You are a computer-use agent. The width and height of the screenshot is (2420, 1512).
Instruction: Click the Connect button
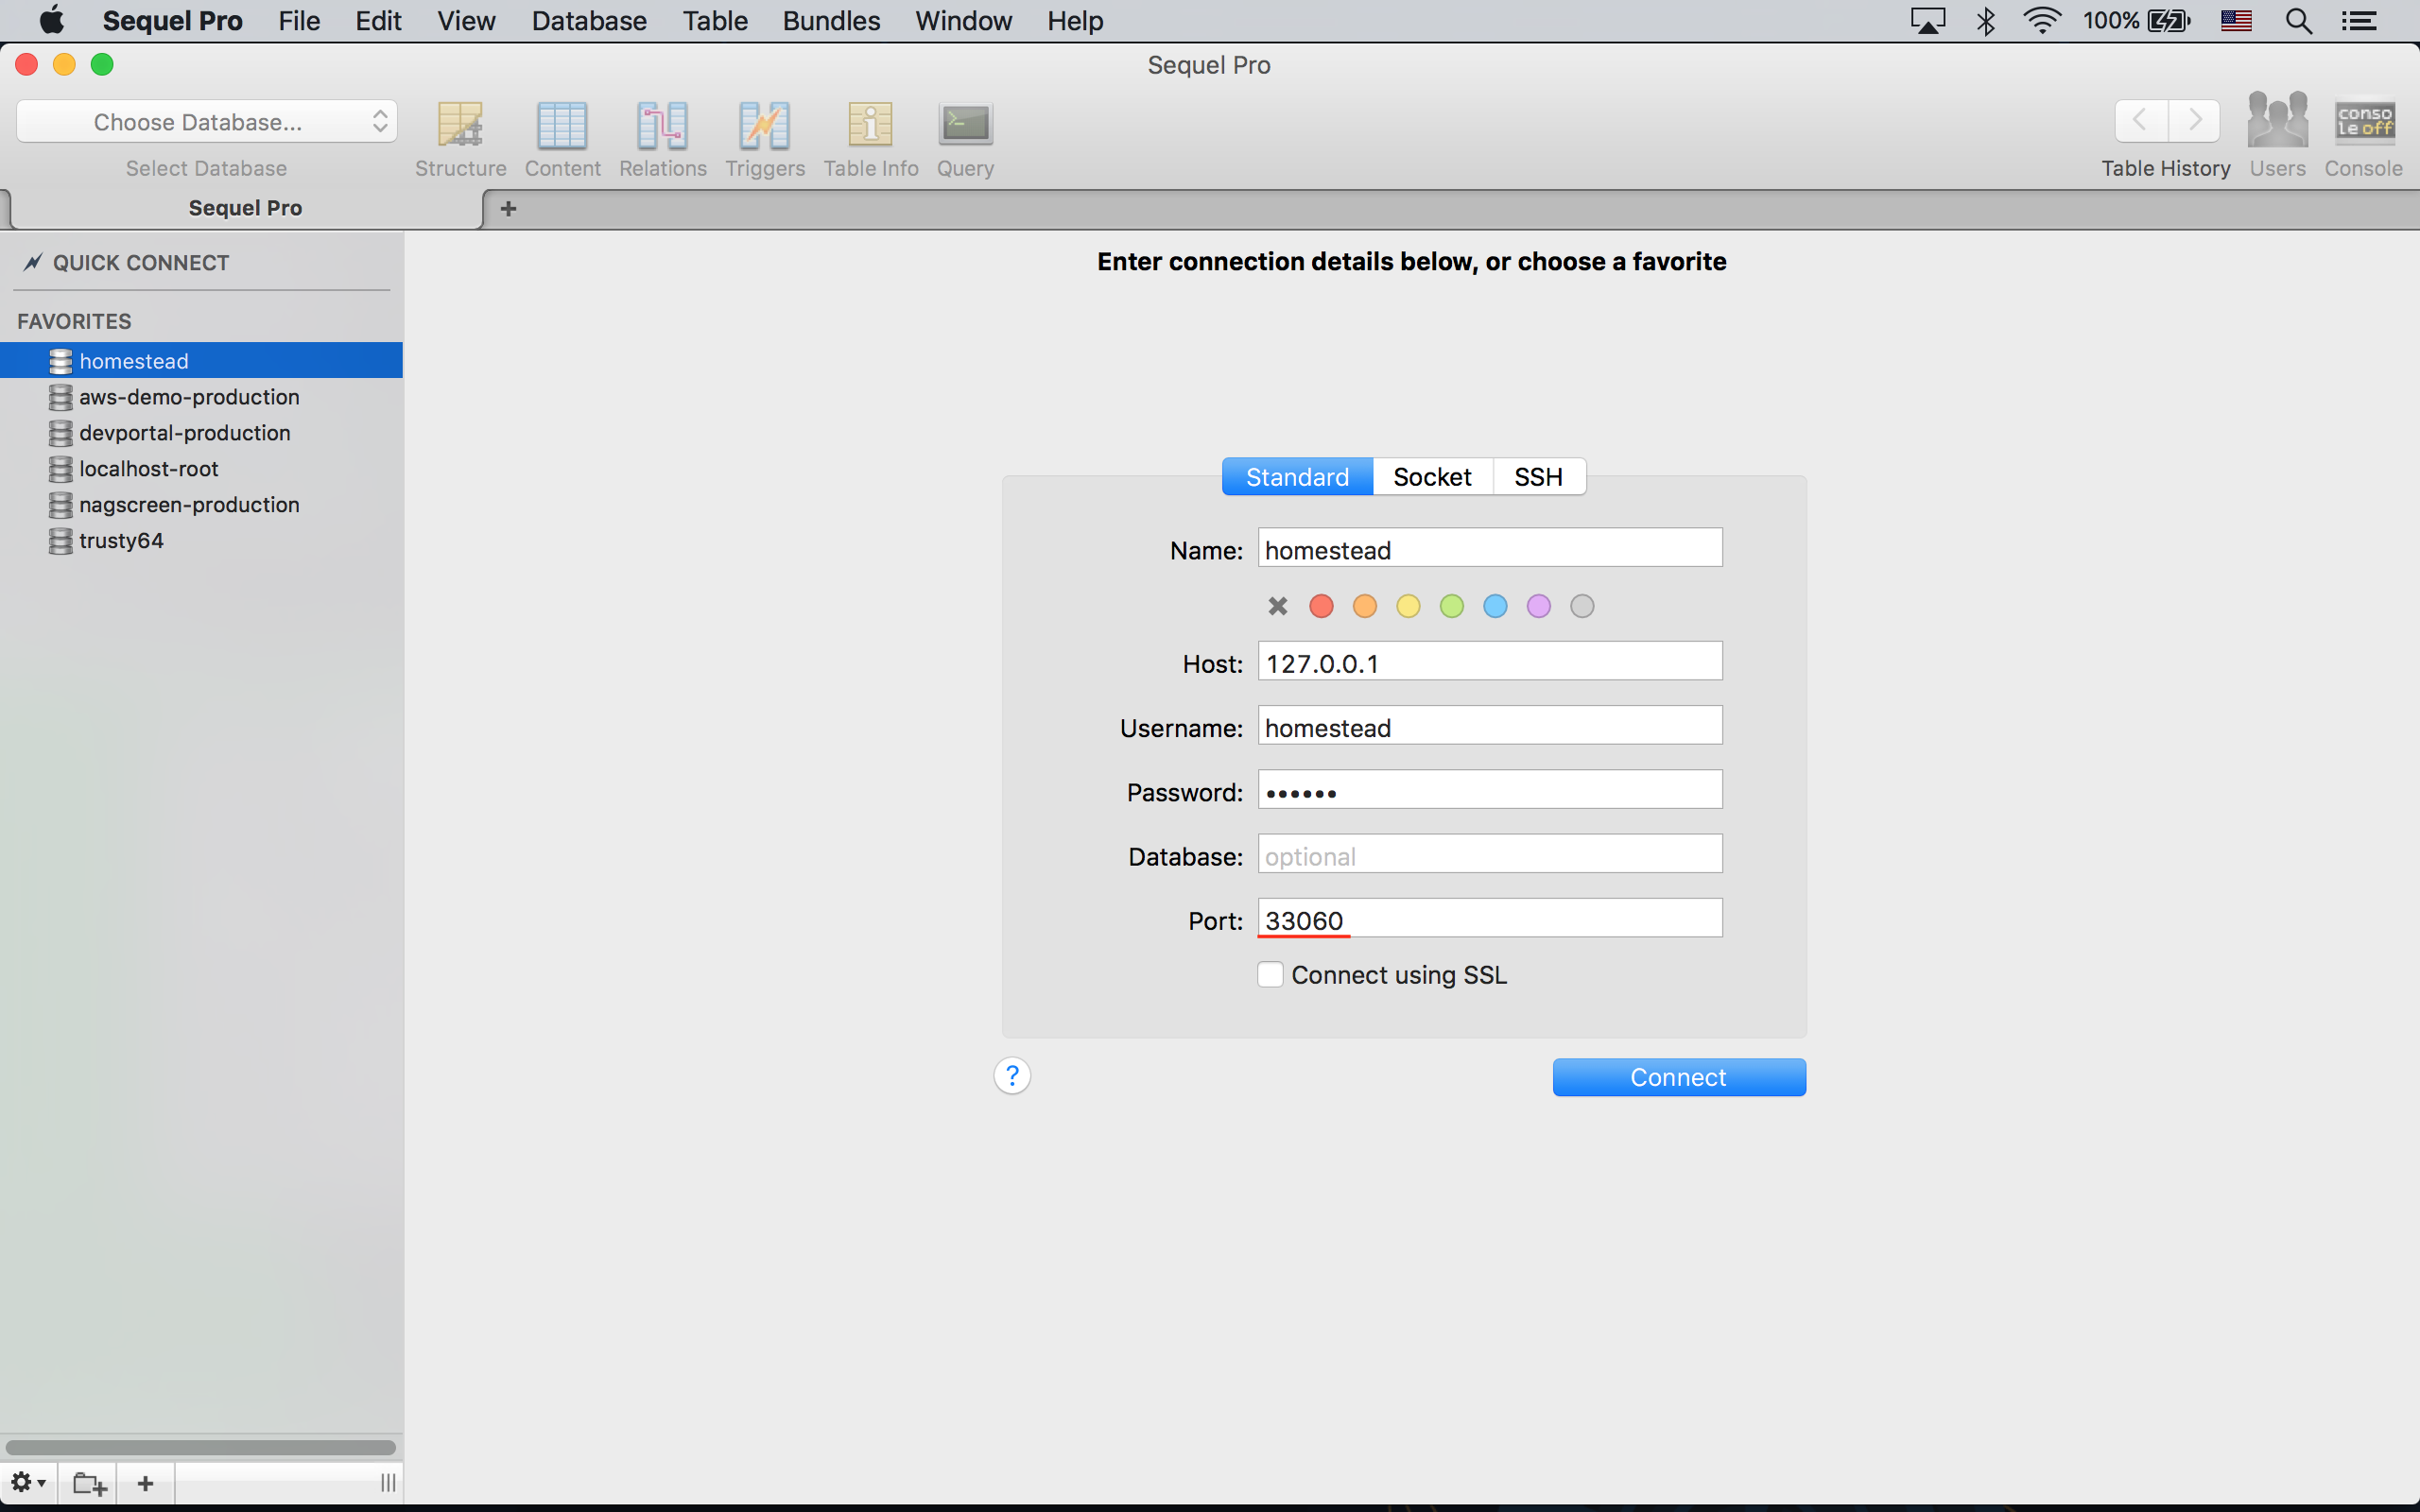1679,1077
